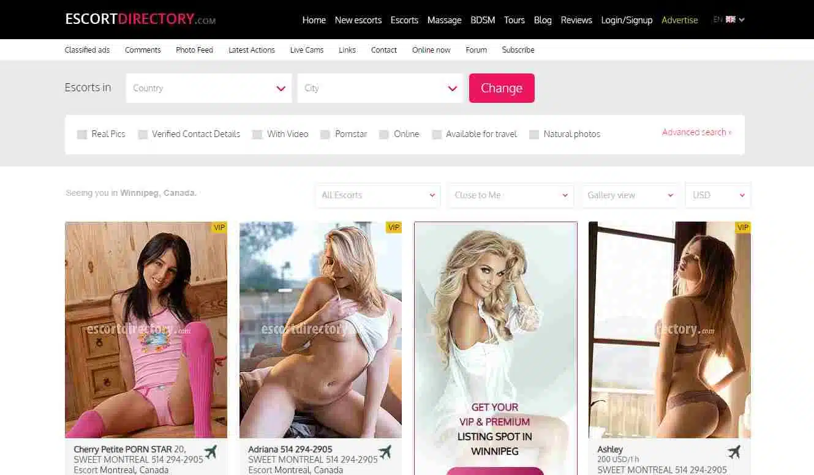Screen dimensions: 814x475
Task: Click airplane icon on first listing card
Action: (x=211, y=452)
